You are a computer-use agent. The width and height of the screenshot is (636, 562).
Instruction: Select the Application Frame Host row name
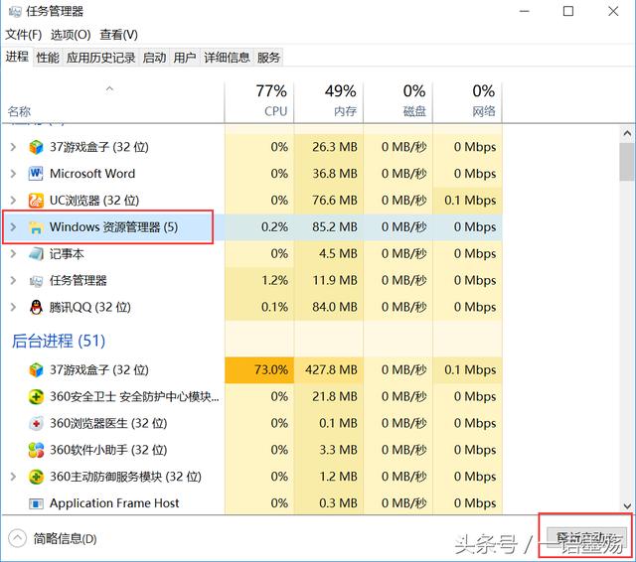[x=114, y=503]
